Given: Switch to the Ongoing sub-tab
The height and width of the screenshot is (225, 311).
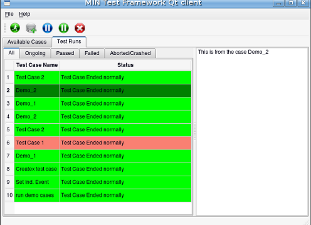Looking at the screenshot, I should click(35, 53).
